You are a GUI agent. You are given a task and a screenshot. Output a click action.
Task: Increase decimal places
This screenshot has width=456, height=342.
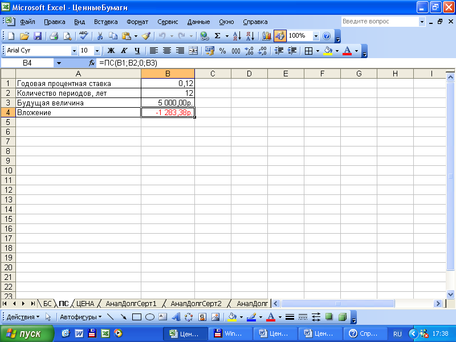click(249, 51)
